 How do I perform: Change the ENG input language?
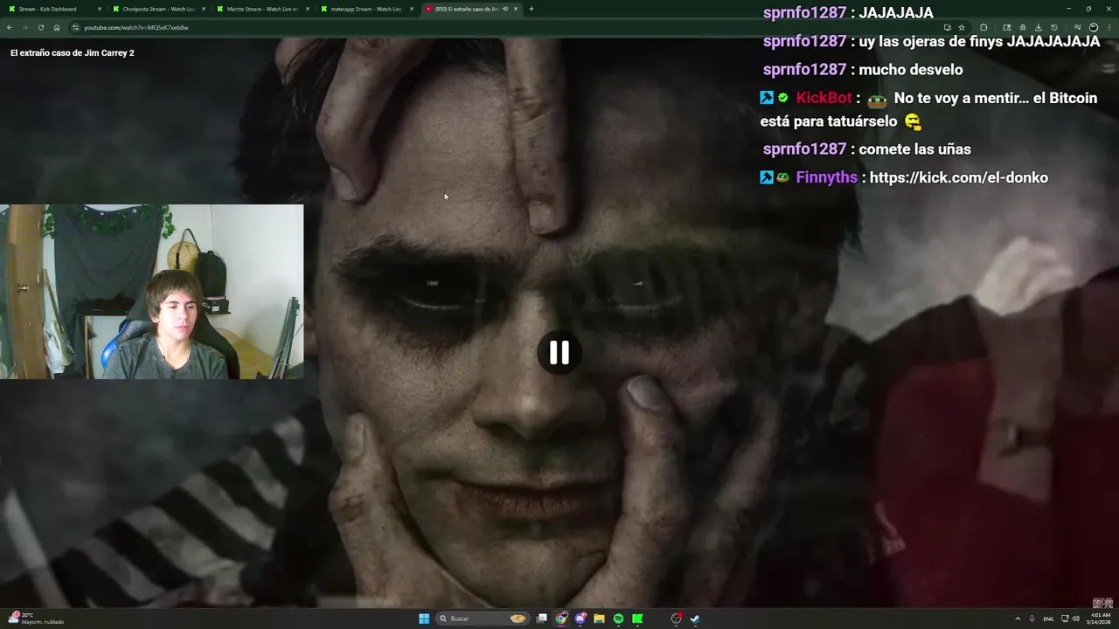pyautogui.click(x=1048, y=619)
